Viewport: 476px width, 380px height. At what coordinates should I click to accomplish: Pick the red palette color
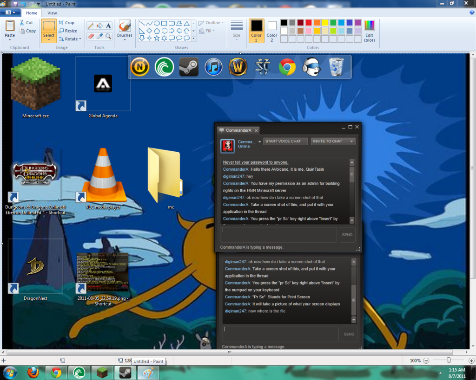click(x=309, y=23)
